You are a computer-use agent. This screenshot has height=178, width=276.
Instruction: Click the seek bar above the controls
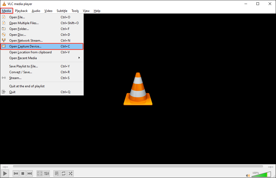[138, 167]
